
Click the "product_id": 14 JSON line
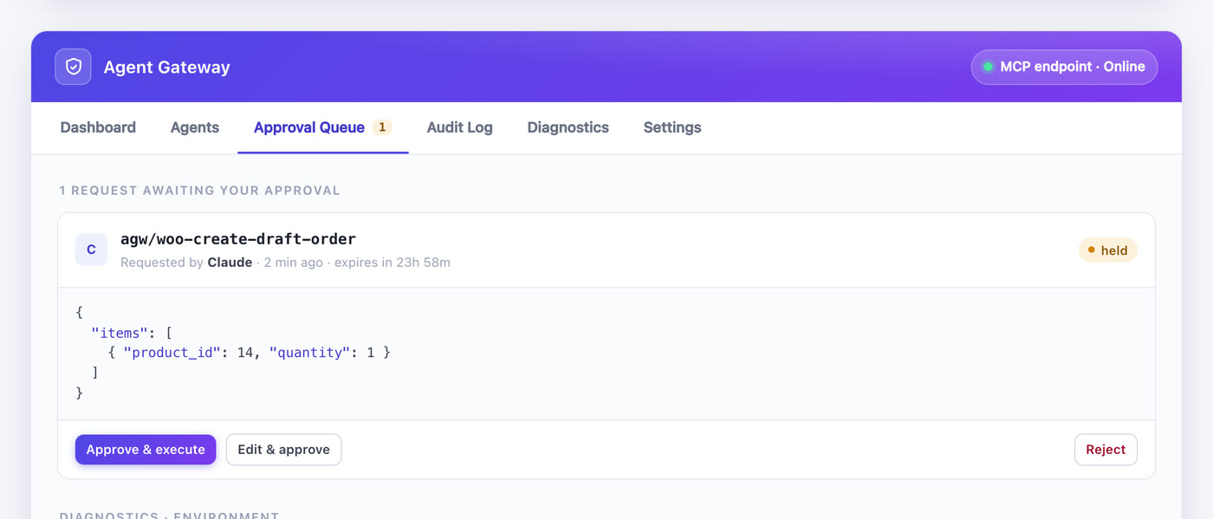250,353
